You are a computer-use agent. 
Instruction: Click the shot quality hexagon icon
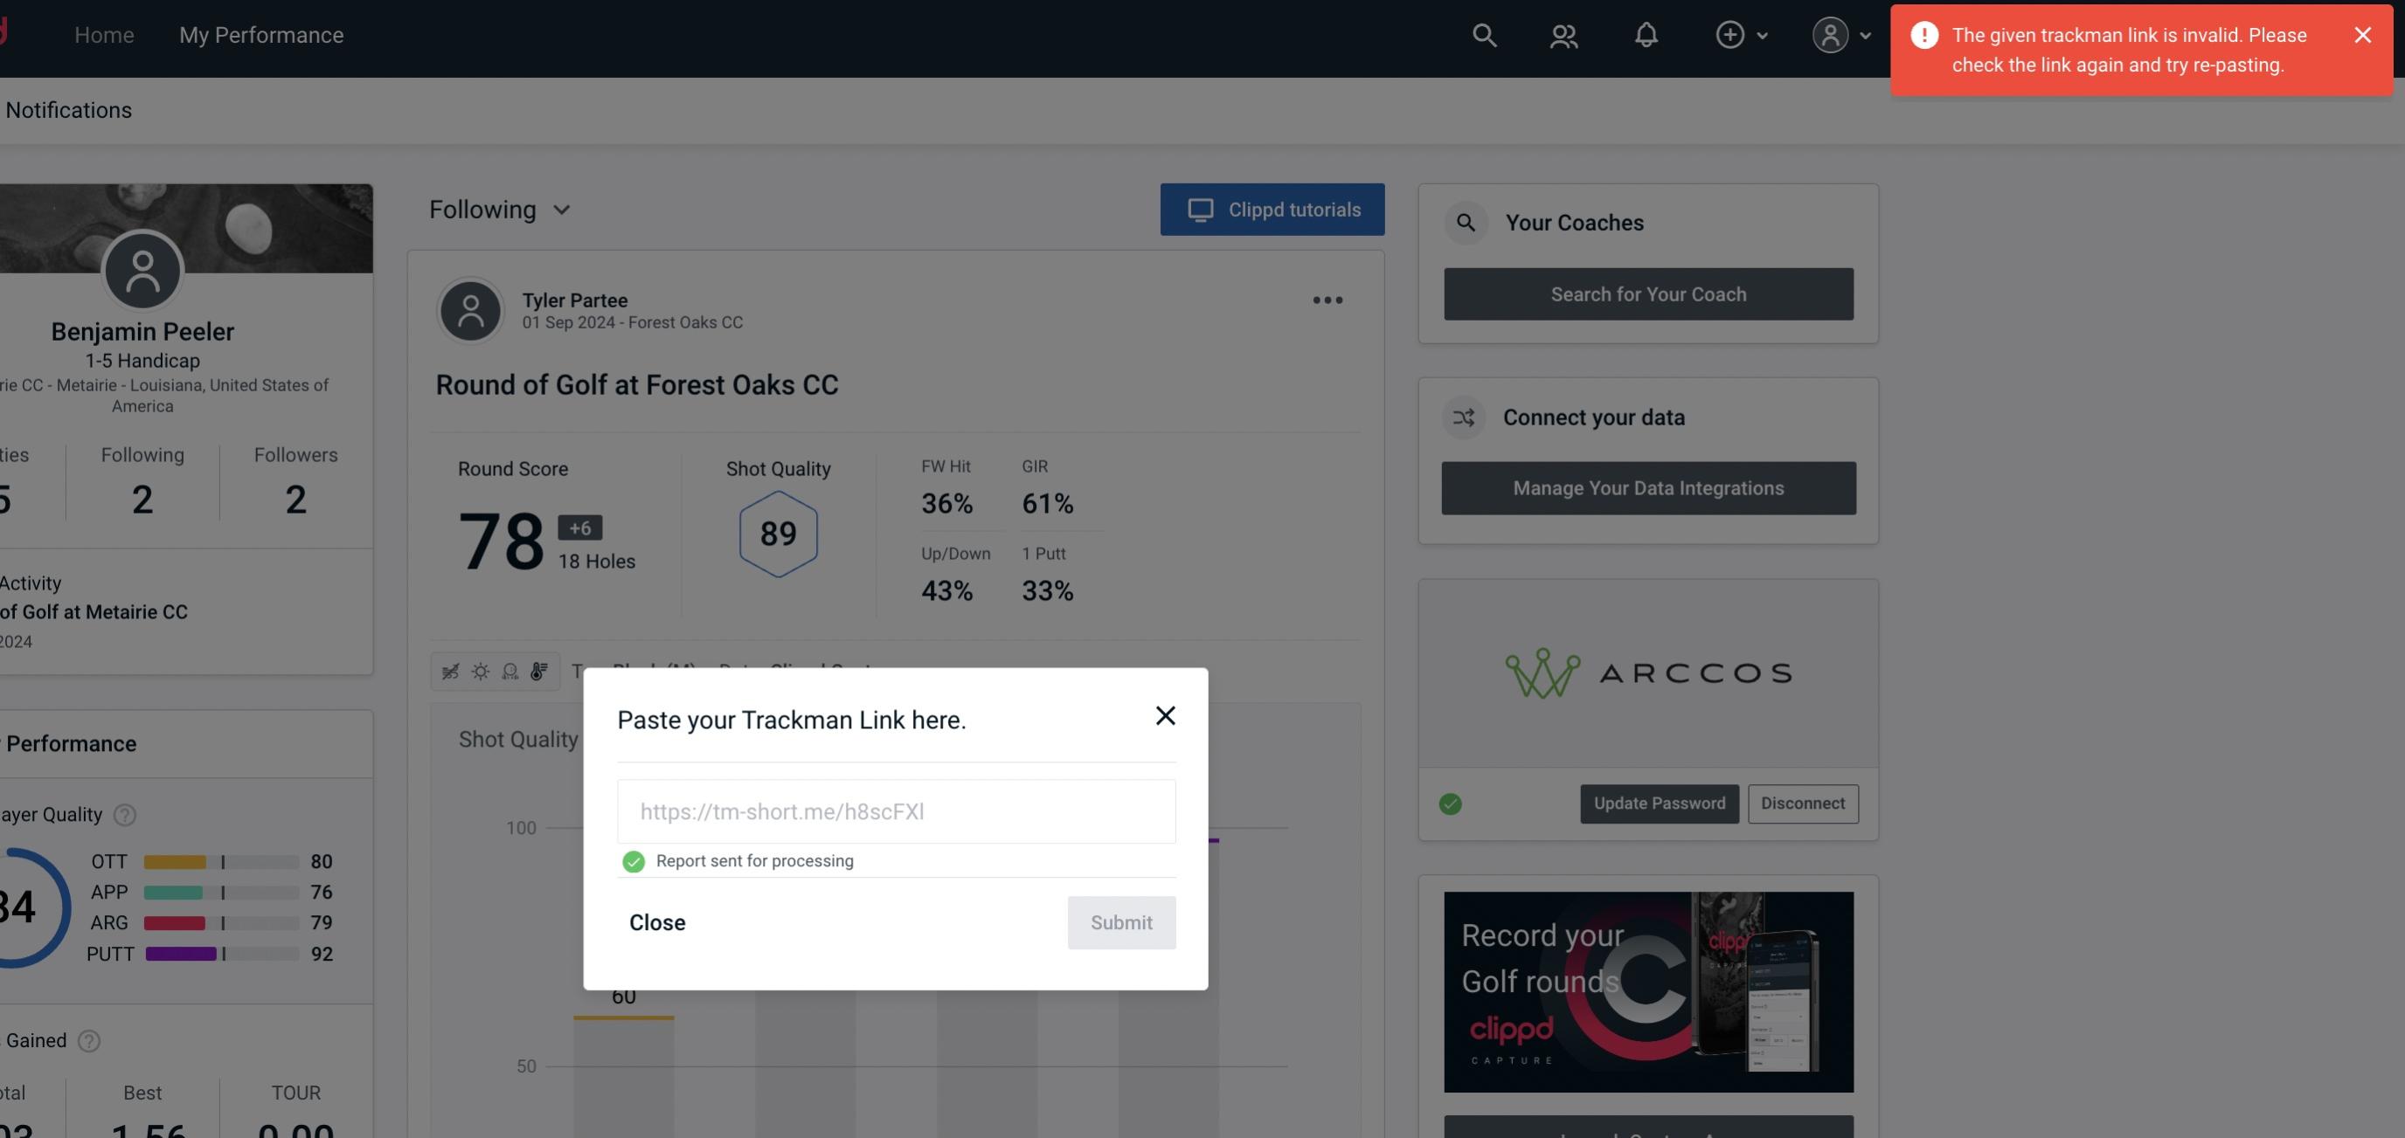click(780, 534)
